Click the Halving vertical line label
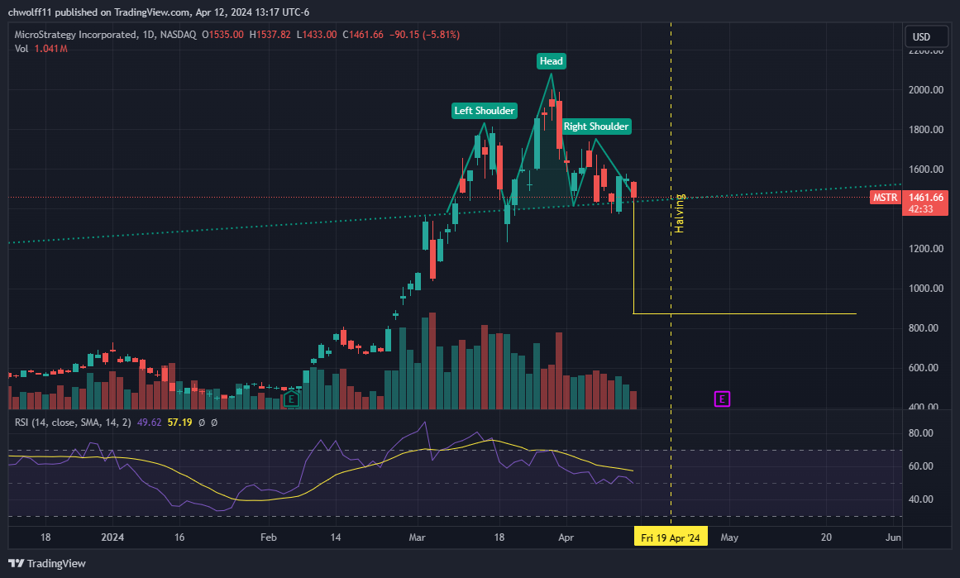 tap(679, 213)
